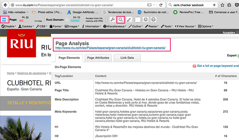Open the Disable menu

pos(8,26)
